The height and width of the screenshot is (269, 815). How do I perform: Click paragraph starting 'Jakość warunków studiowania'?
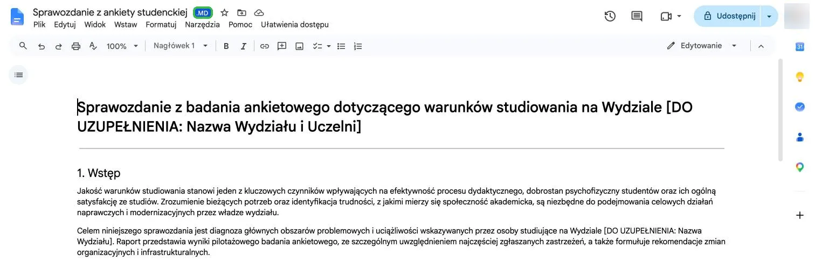click(x=398, y=202)
